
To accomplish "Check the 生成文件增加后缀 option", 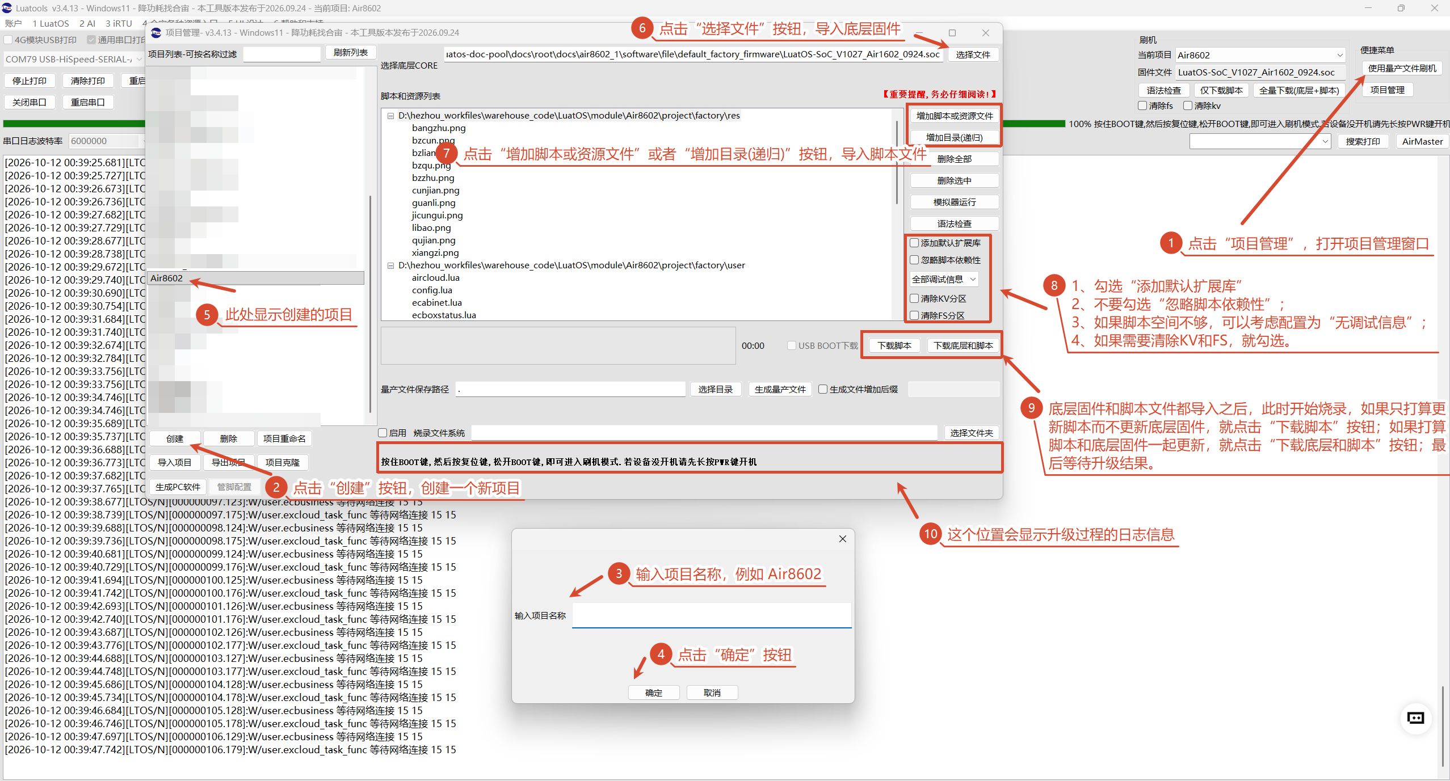I will [823, 389].
